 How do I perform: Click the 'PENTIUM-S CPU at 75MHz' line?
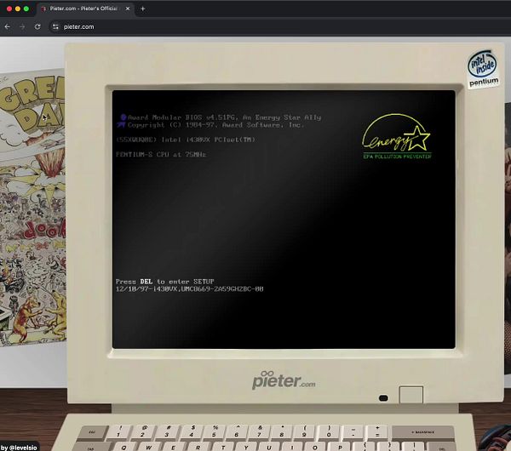coord(161,154)
